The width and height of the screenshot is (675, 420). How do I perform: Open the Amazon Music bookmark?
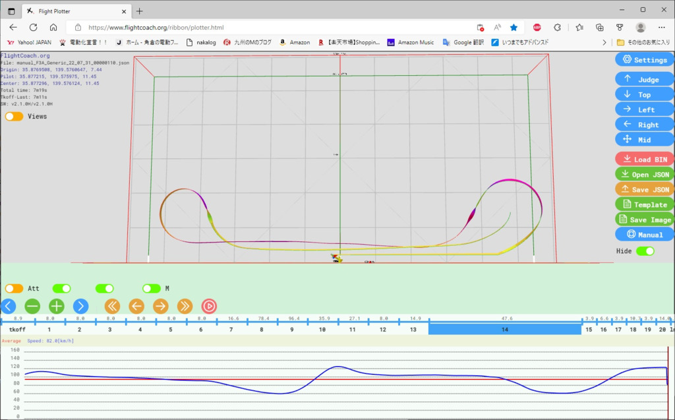click(x=411, y=42)
